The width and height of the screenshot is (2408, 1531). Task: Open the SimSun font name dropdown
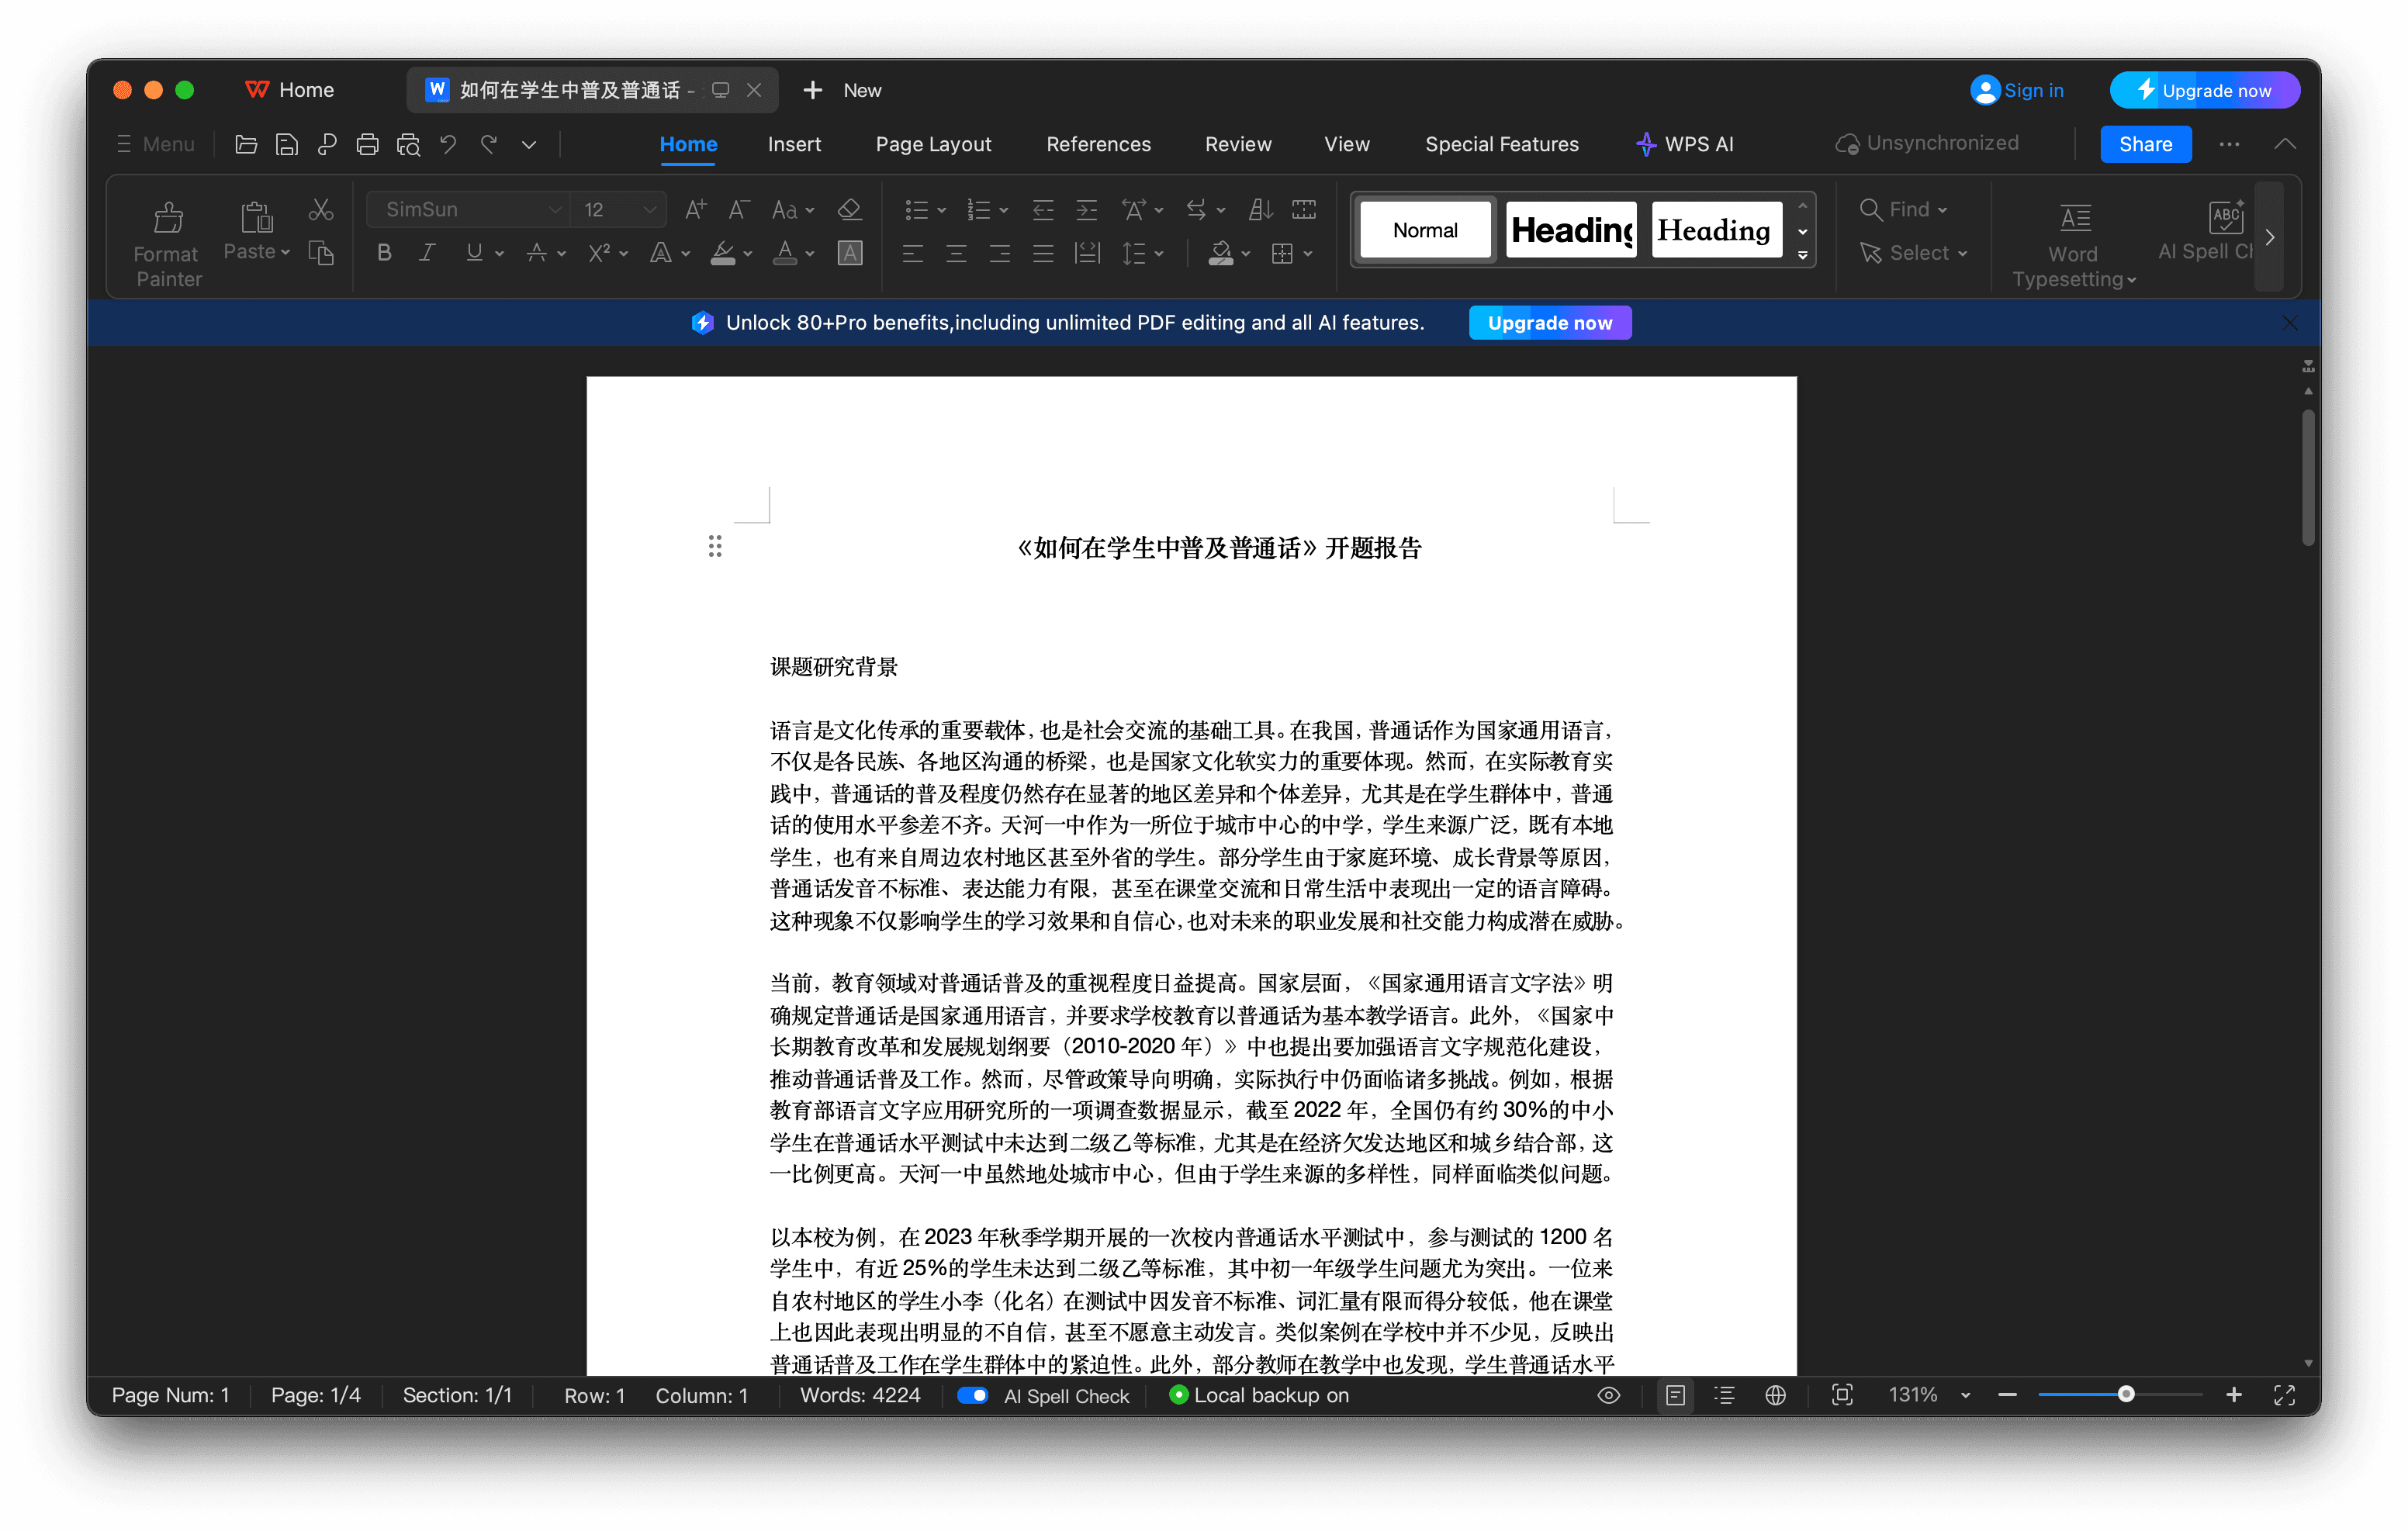(x=554, y=209)
